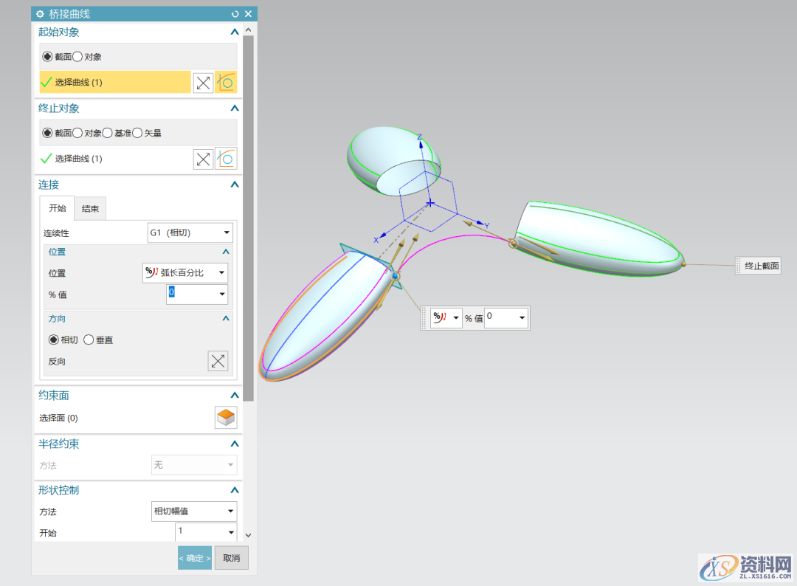Viewport: 797px width, 586px height.
Task: Open the 连续性 G1 (相切) dropdown
Action: 190,233
